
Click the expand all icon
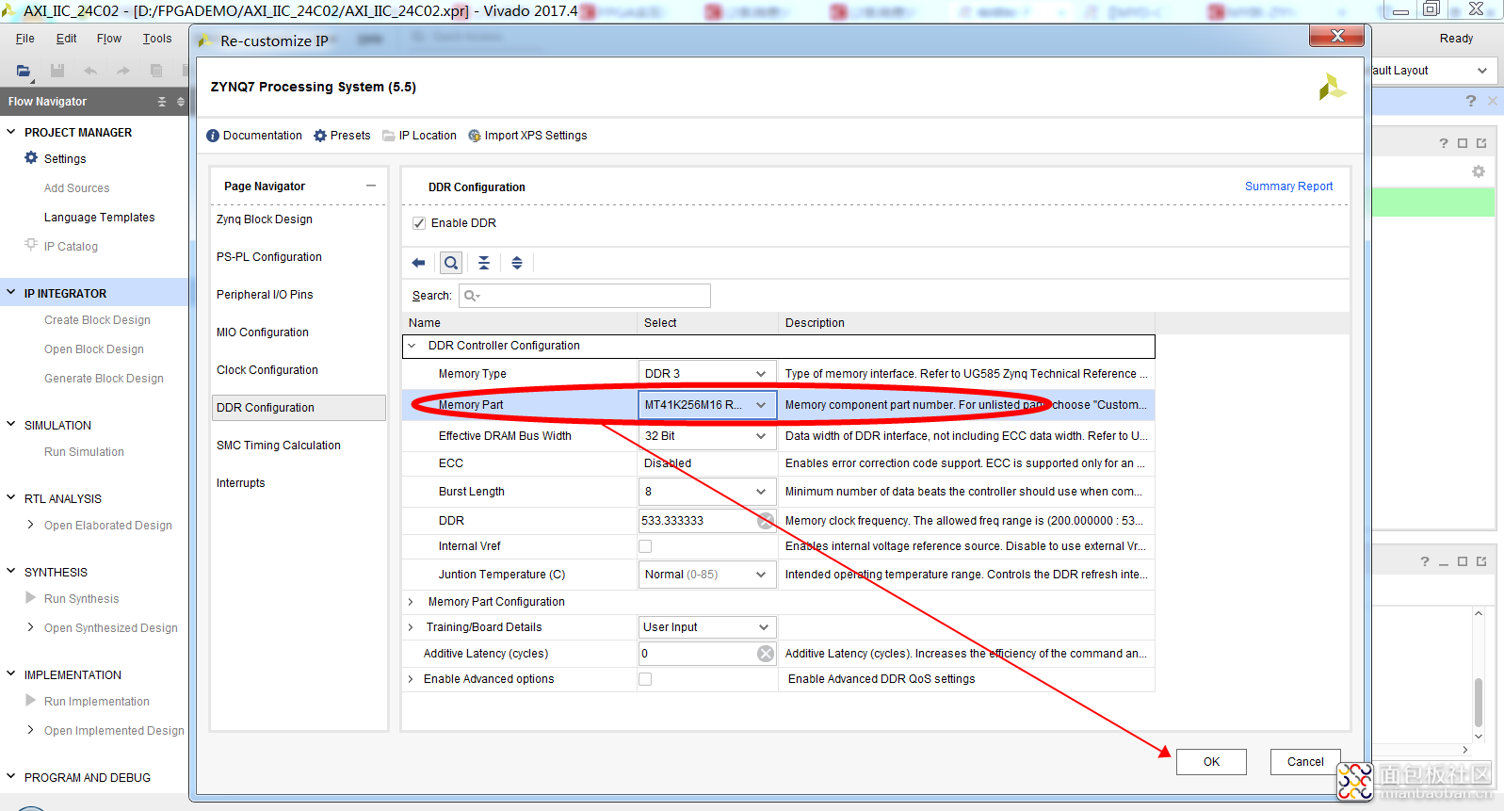coord(517,263)
